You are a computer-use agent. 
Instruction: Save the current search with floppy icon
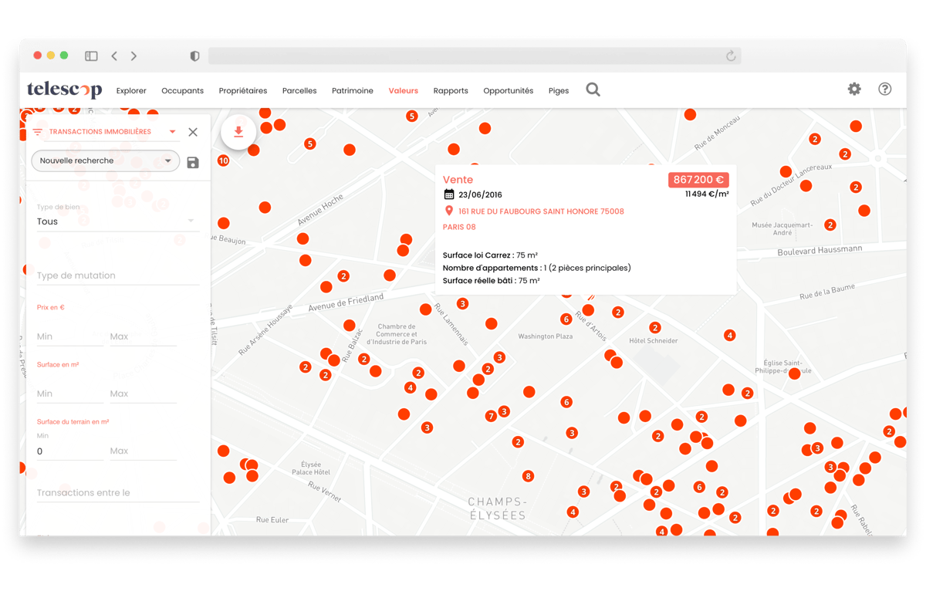pos(193,162)
